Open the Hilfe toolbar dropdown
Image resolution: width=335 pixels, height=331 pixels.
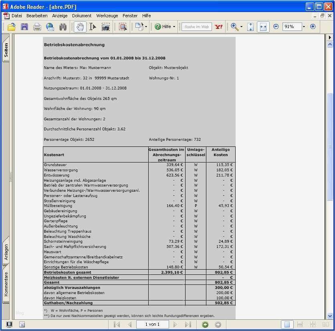(174, 26)
